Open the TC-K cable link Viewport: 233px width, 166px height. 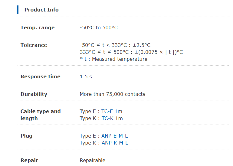[x=107, y=118]
